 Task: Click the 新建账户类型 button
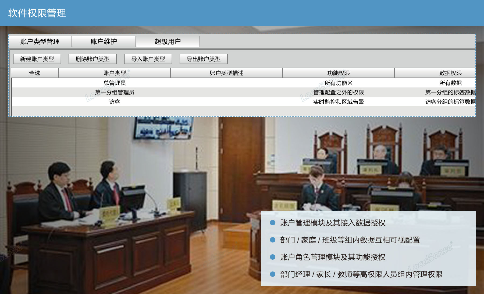(37, 59)
